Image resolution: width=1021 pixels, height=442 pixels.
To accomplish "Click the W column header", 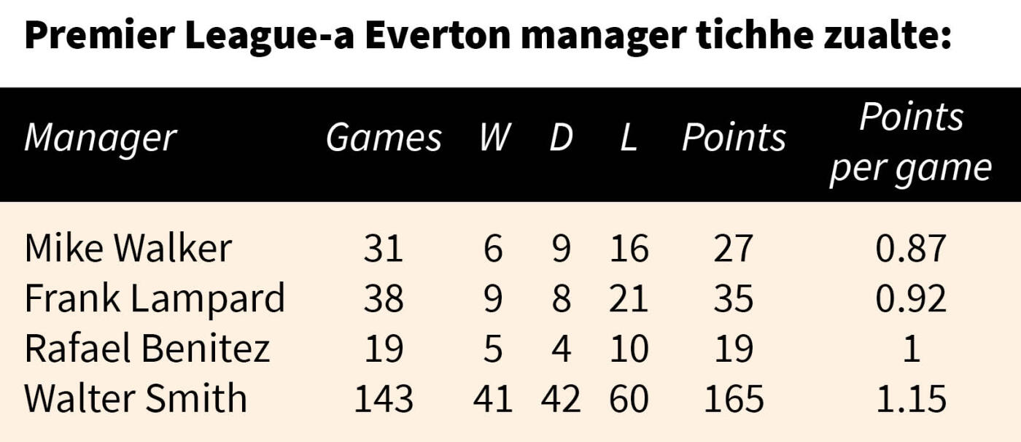I will [494, 137].
